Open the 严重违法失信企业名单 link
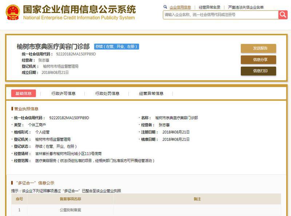Screen dimensions: 291x216 [246, 7]
